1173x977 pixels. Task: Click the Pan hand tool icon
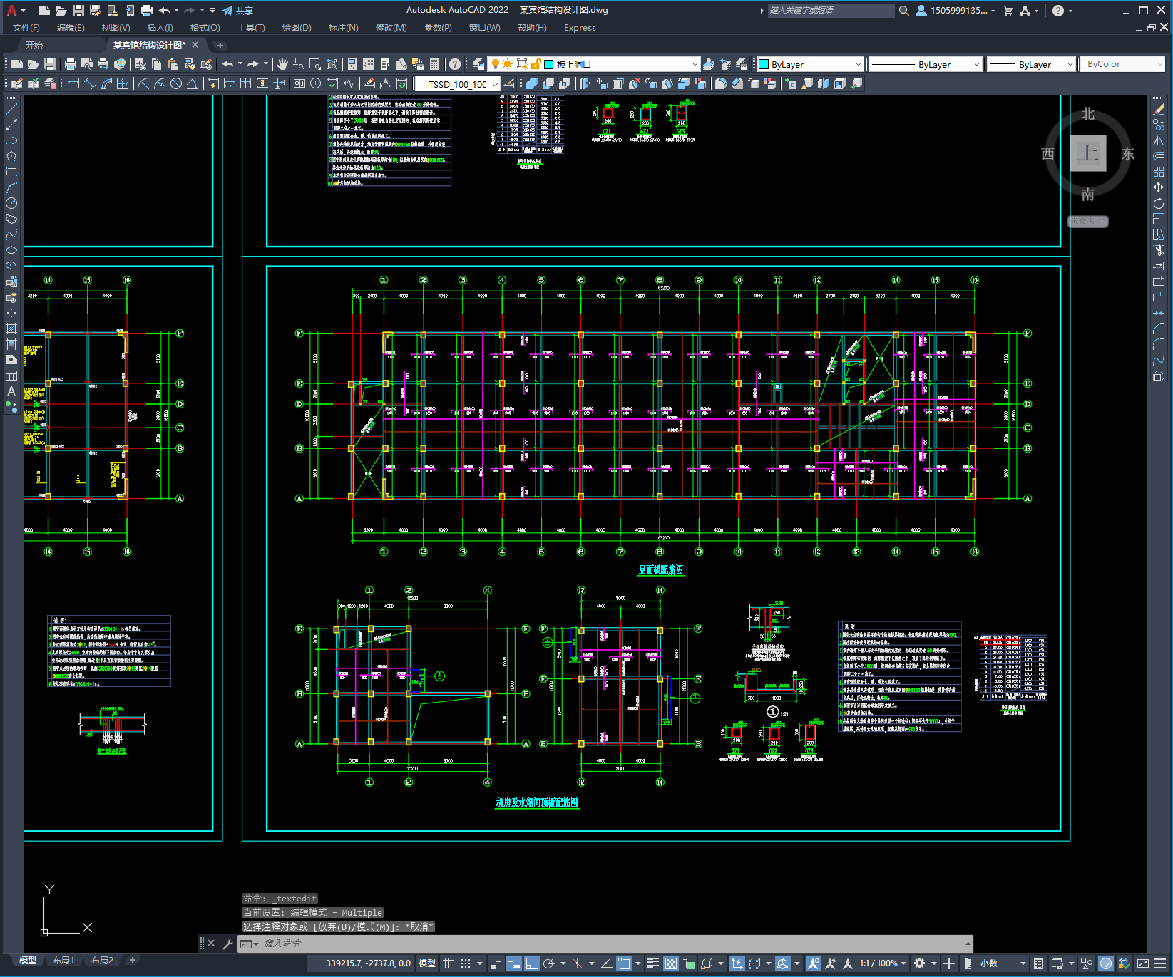point(282,64)
